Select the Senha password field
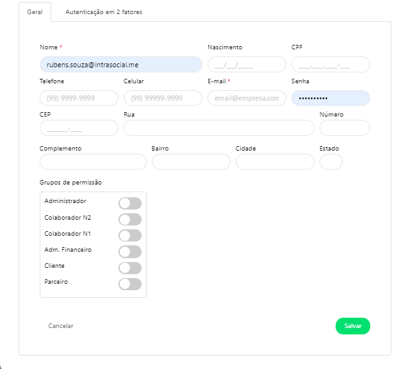 pos(330,98)
